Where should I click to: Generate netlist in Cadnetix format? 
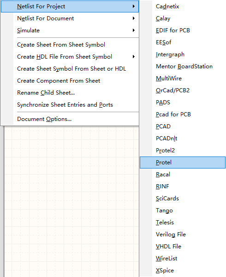point(183,6)
